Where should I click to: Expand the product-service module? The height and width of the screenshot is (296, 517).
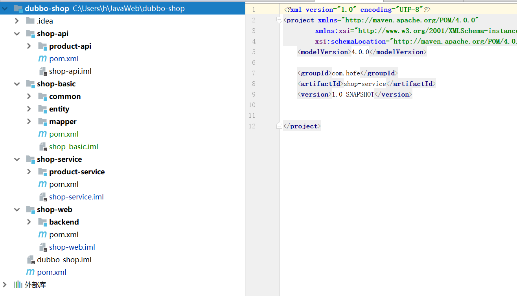click(29, 172)
